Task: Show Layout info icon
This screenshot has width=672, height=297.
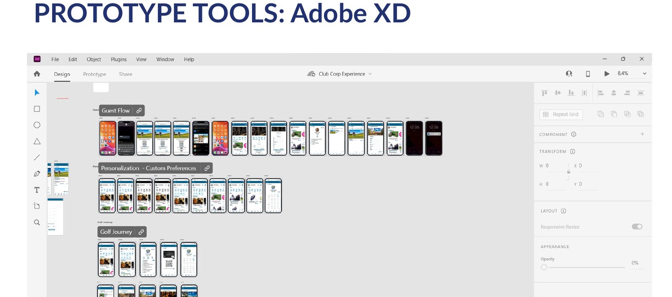Action: click(x=564, y=211)
